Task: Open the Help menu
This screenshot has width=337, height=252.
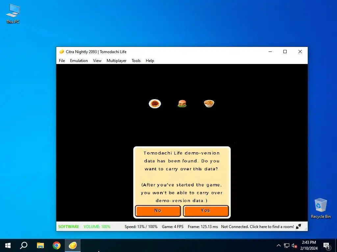Action: coord(150,61)
